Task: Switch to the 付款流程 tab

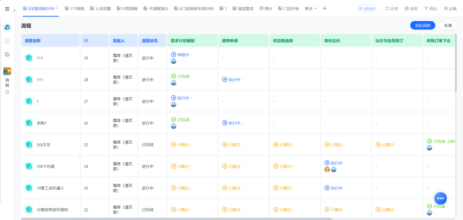Action: tap(127, 8)
